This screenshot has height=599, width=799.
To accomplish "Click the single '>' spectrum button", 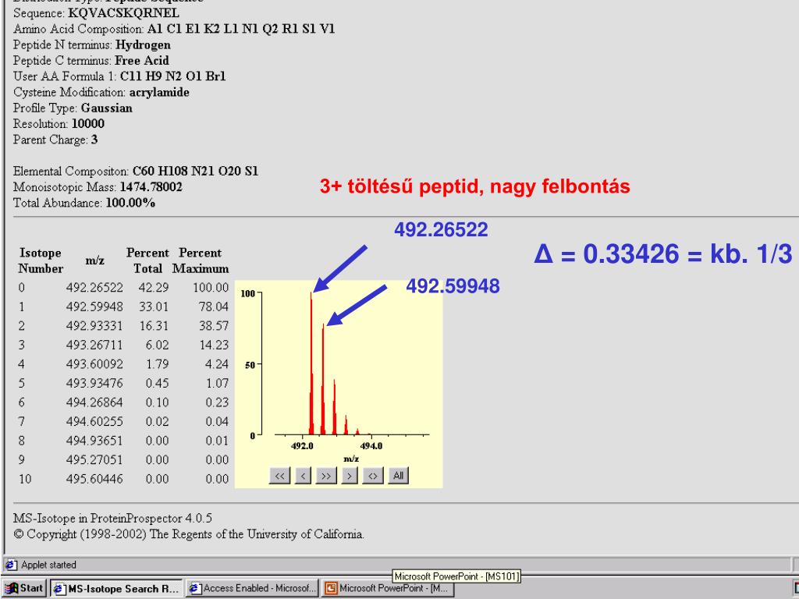I will (x=350, y=476).
